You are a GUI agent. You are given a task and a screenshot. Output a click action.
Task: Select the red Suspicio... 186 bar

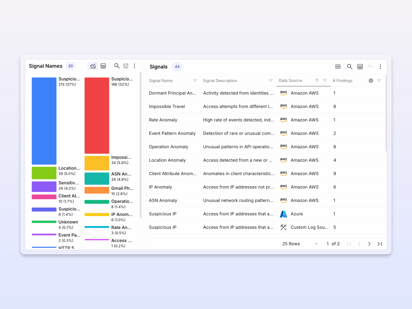coord(97,116)
